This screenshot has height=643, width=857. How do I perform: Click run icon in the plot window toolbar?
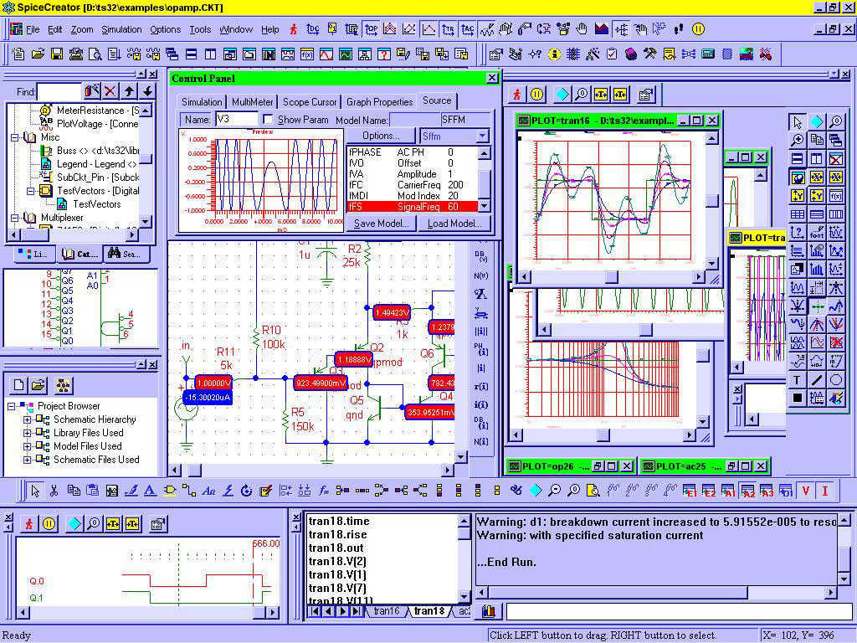(517, 94)
